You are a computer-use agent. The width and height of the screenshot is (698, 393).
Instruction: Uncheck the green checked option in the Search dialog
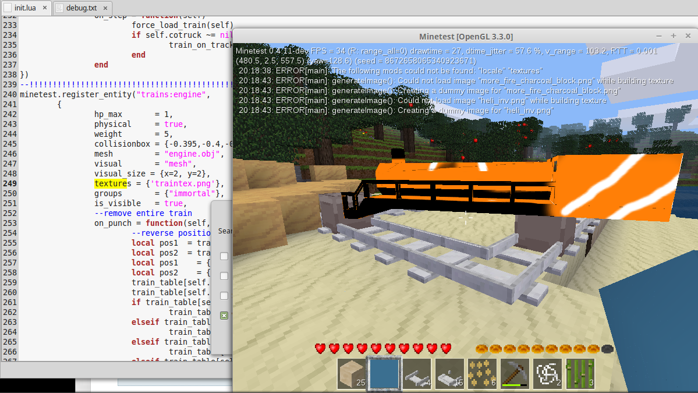[x=224, y=315]
